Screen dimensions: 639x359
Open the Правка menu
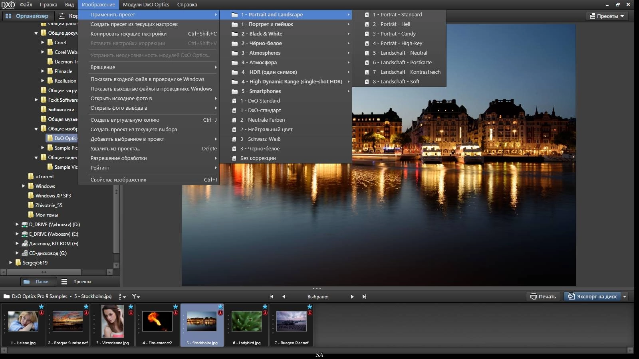click(48, 5)
